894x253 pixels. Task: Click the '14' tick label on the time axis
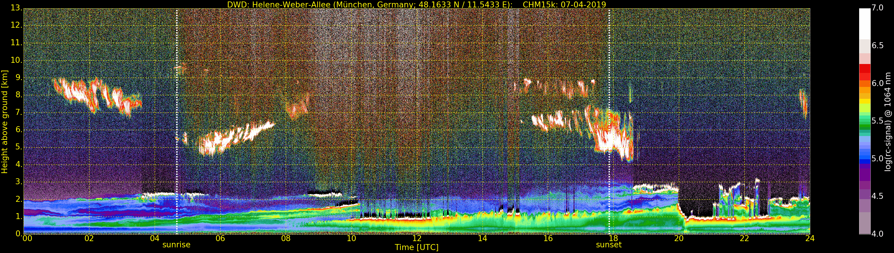(482, 238)
